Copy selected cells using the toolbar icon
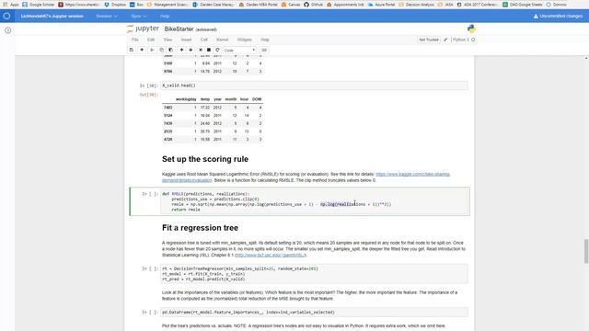589x331 pixels. [162, 50]
